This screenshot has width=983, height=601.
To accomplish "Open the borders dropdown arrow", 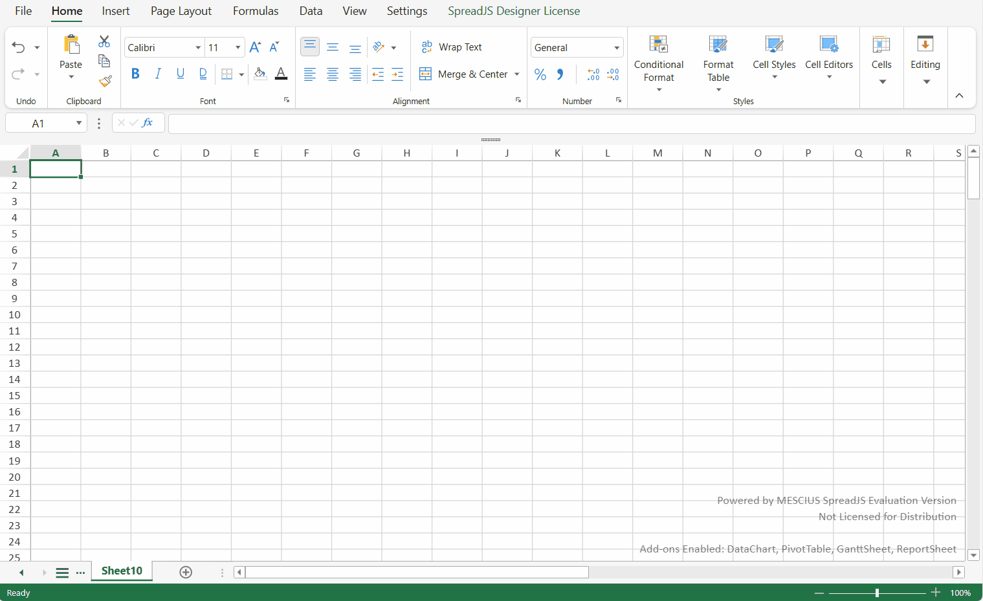I will point(241,74).
